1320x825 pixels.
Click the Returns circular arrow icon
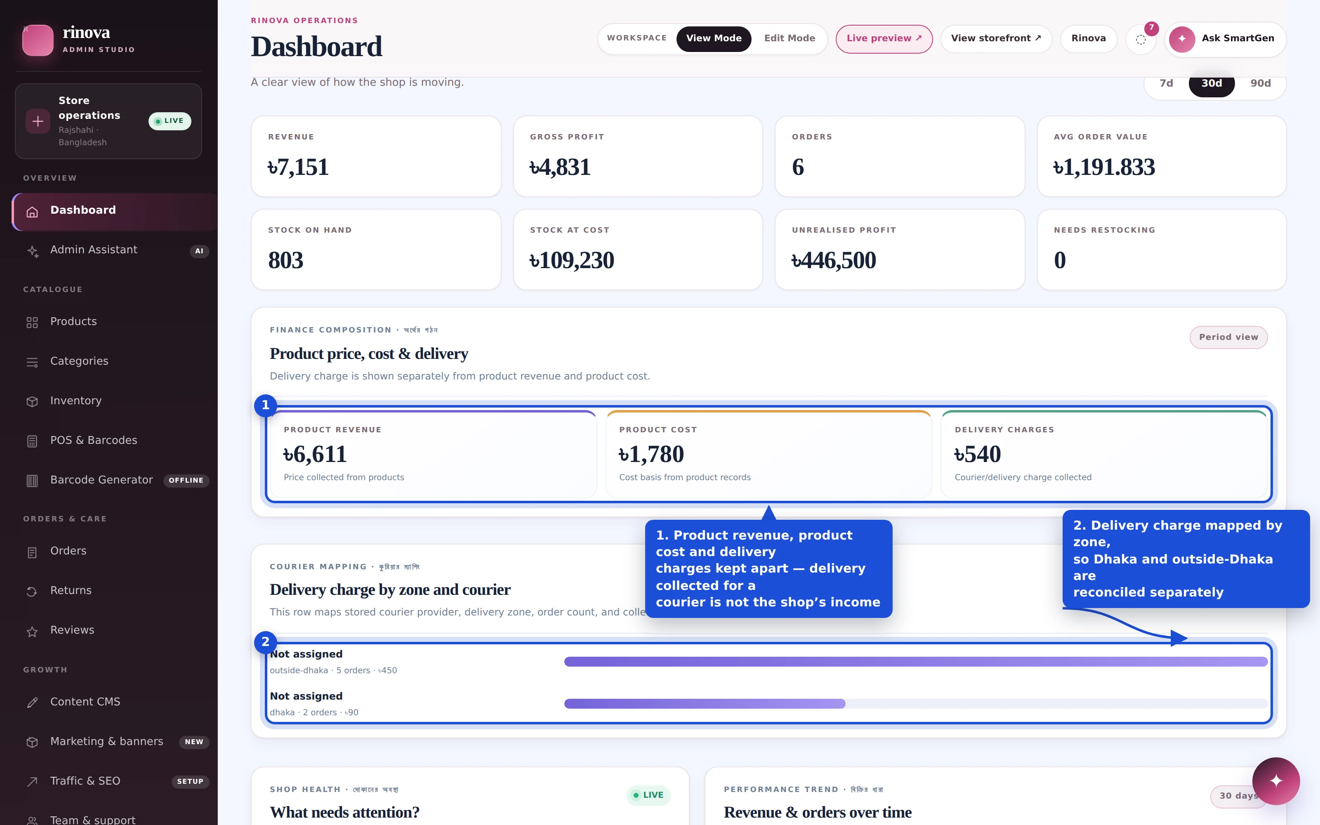click(x=32, y=592)
